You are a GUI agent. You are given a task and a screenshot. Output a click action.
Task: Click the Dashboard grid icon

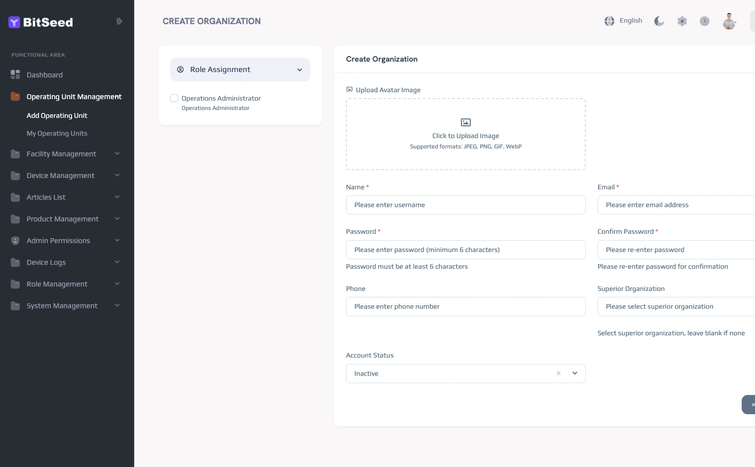pos(15,75)
